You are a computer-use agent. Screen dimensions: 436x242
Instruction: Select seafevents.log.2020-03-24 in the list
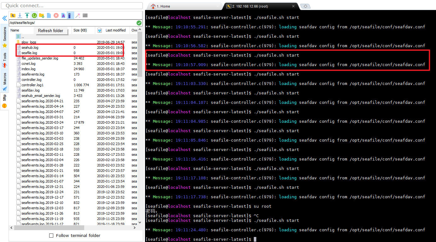42,122
